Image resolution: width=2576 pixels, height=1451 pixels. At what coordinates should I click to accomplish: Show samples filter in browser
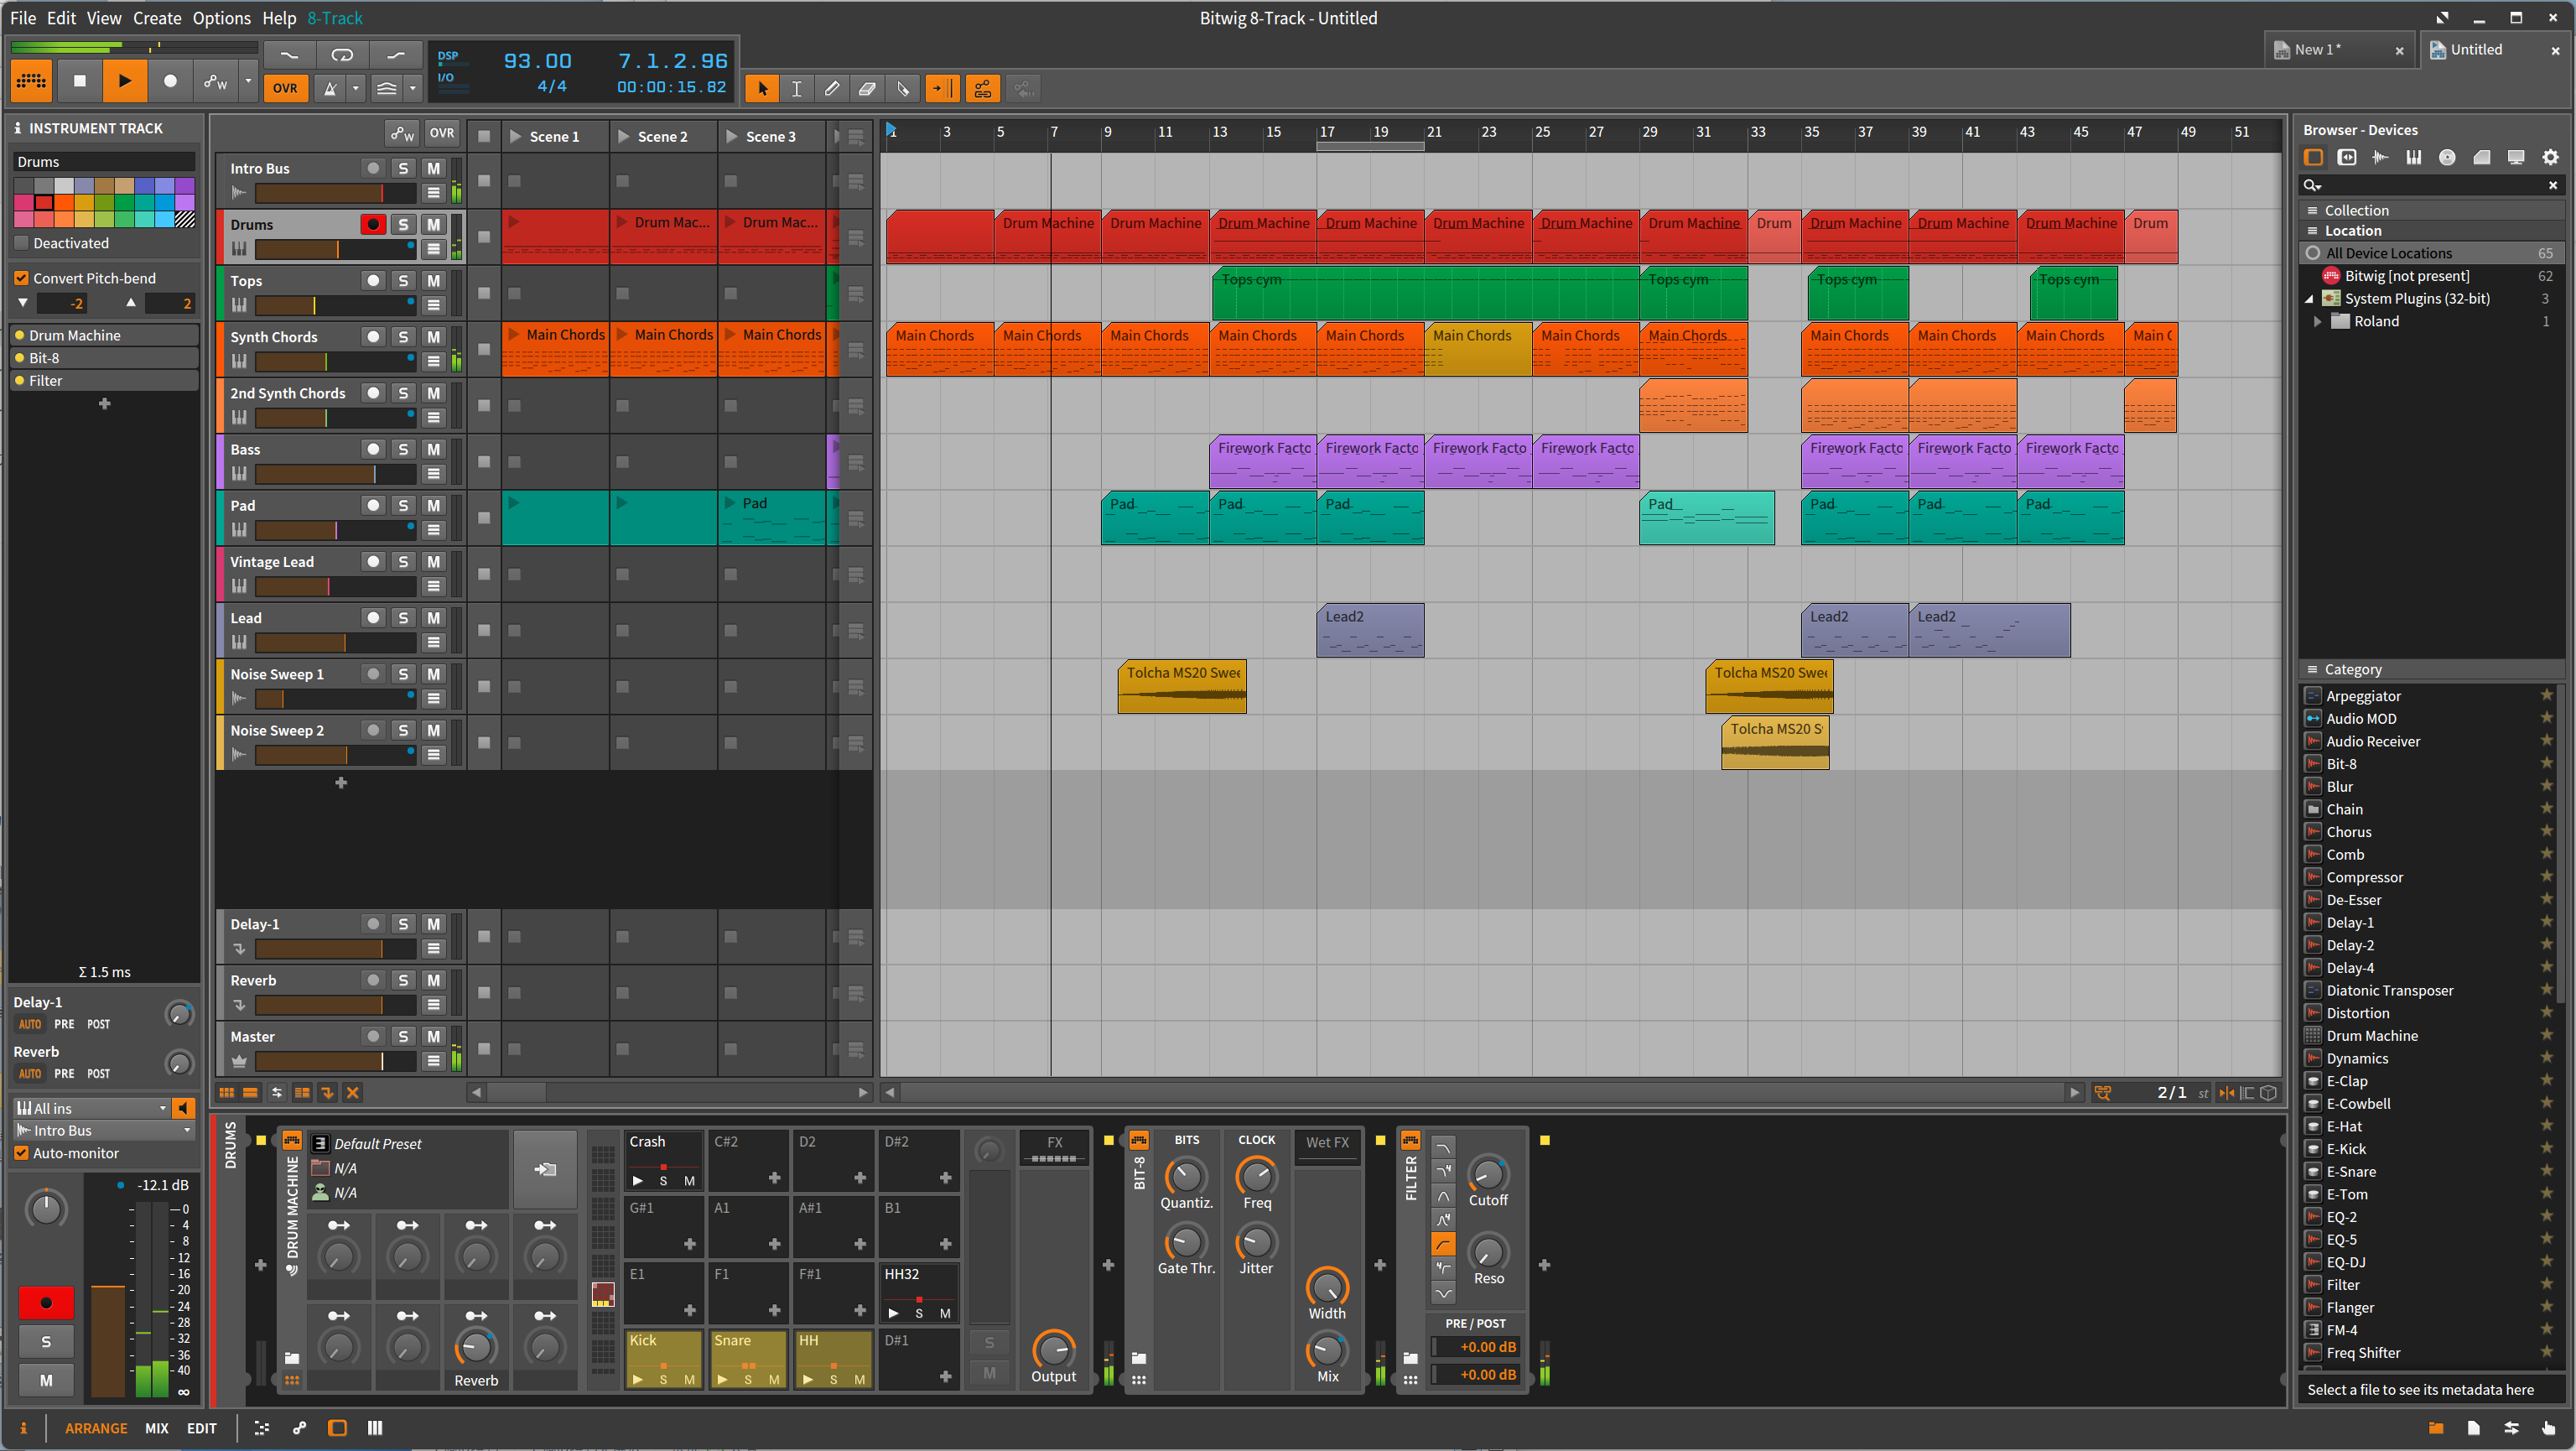2380,157
